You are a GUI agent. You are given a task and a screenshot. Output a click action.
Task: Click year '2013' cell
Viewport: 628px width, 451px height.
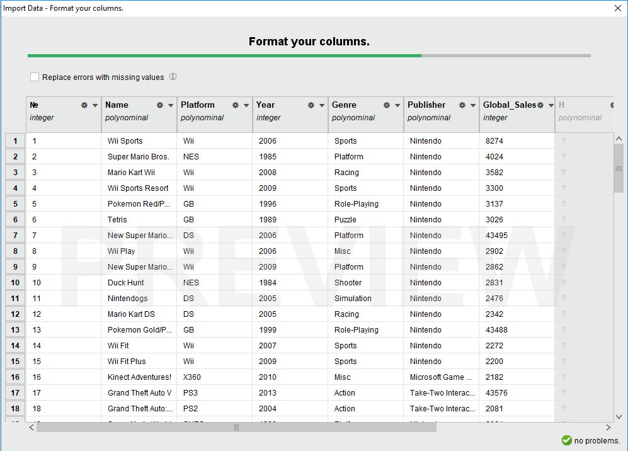(x=290, y=393)
